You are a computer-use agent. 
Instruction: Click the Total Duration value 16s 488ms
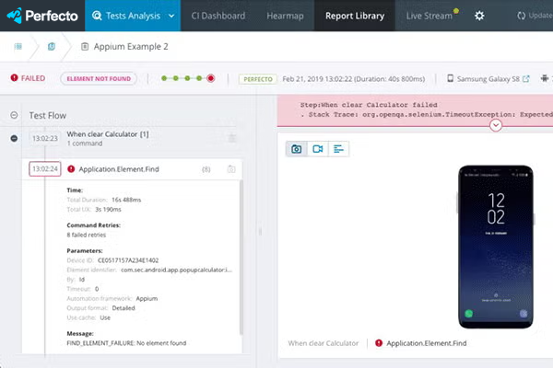pos(126,200)
